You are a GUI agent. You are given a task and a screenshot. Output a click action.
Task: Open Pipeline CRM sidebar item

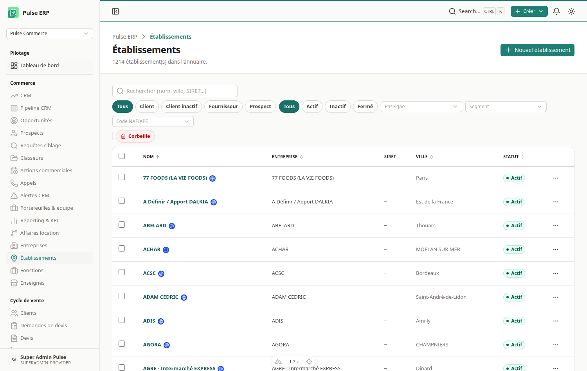tap(50, 108)
